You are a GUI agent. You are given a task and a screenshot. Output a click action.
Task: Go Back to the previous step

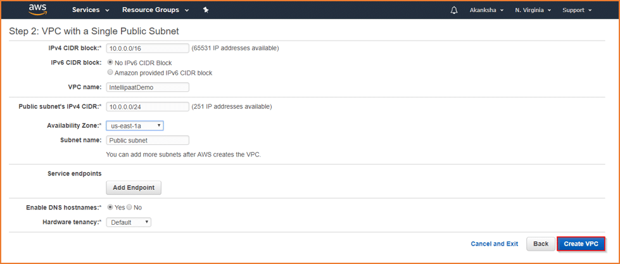541,244
